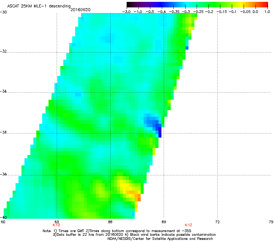The width and height of the screenshot is (274, 241).
Task: Click the dark blue patch near 69E, 36S
Action: [x=160, y=132]
